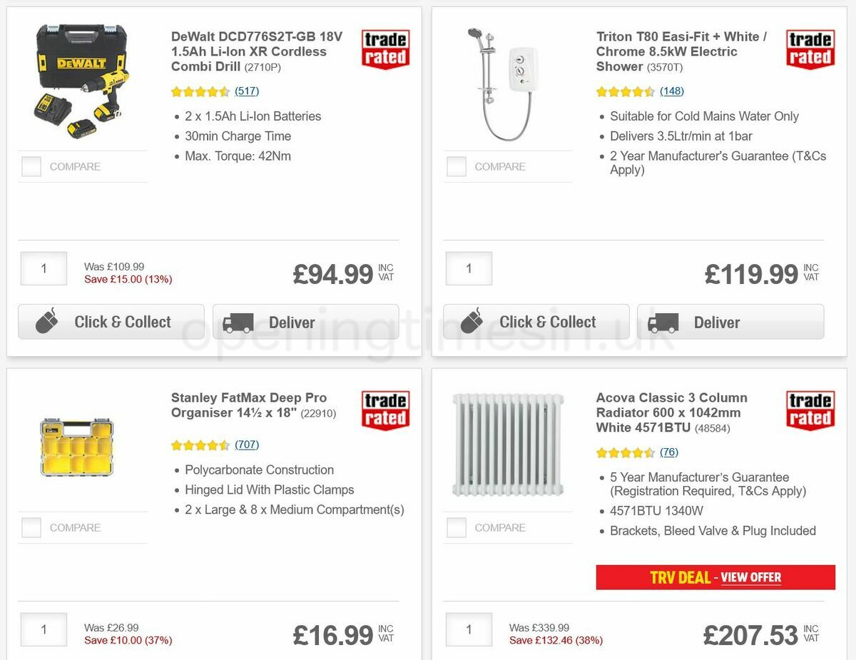Click the star rating of the Acova radiator
The width and height of the screenshot is (856, 660).
(626, 452)
